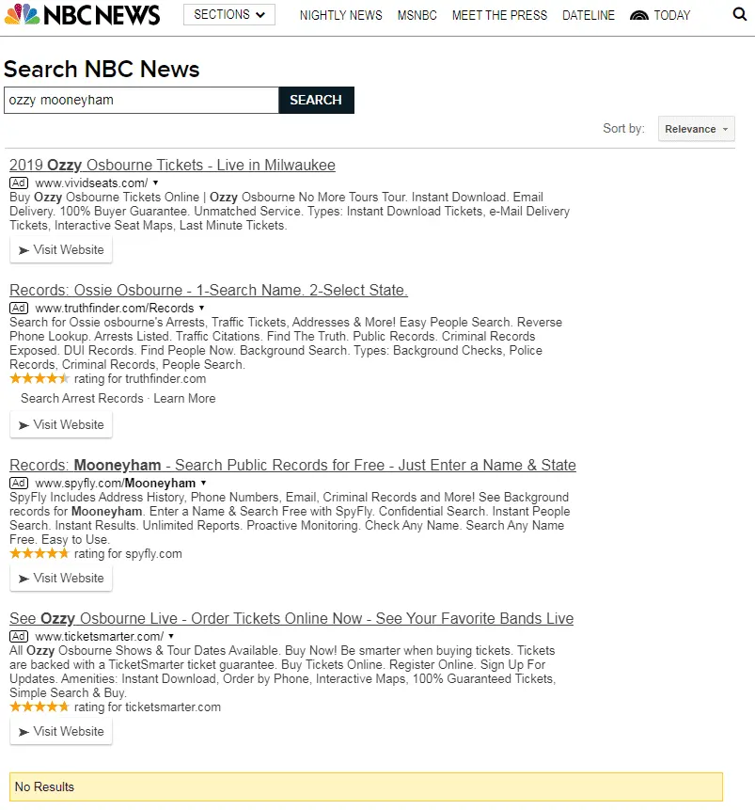The image size is (755, 810).
Task: Open the Records: Mooneyham public records link
Action: click(x=292, y=465)
